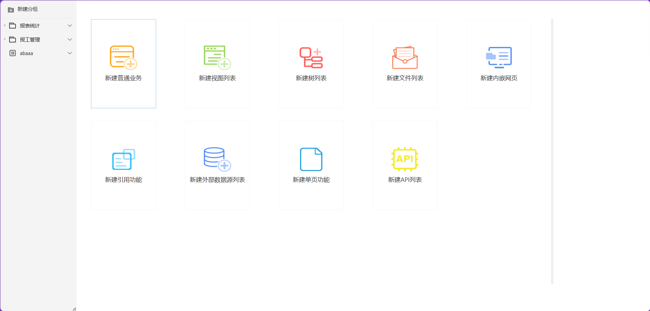Screen dimensions: 650x311
Task: Select the yellow API chip icon
Action: click(x=405, y=159)
